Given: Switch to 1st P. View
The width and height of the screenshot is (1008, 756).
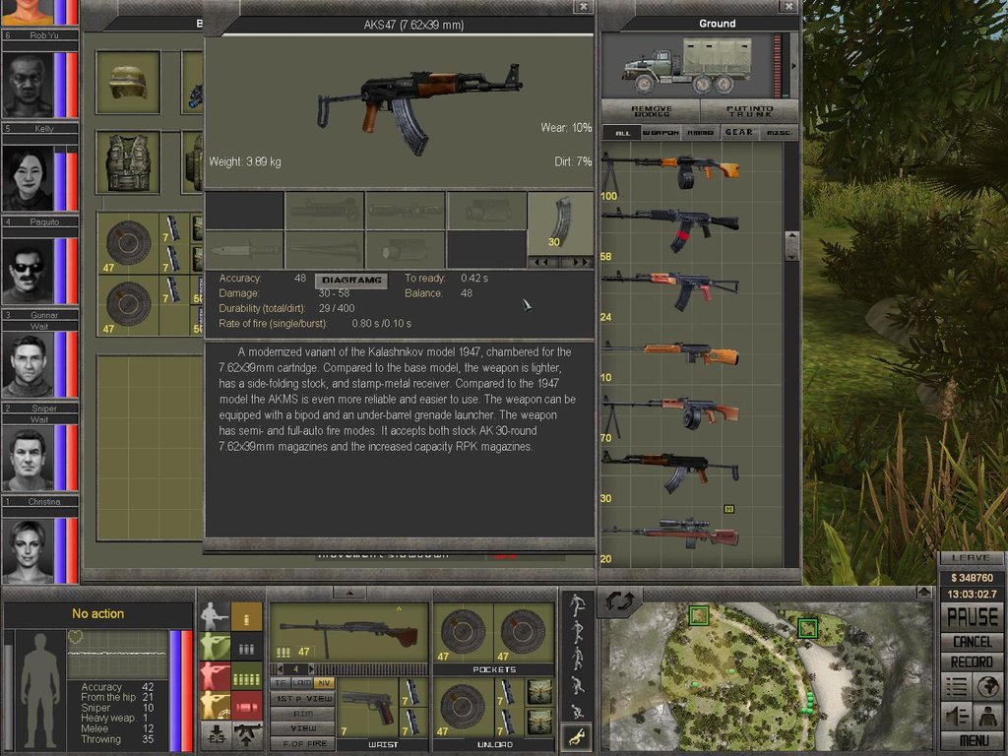Looking at the screenshot, I should coord(303,698).
